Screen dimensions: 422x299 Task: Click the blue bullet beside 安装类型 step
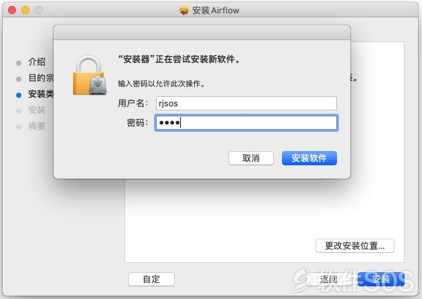(19, 95)
